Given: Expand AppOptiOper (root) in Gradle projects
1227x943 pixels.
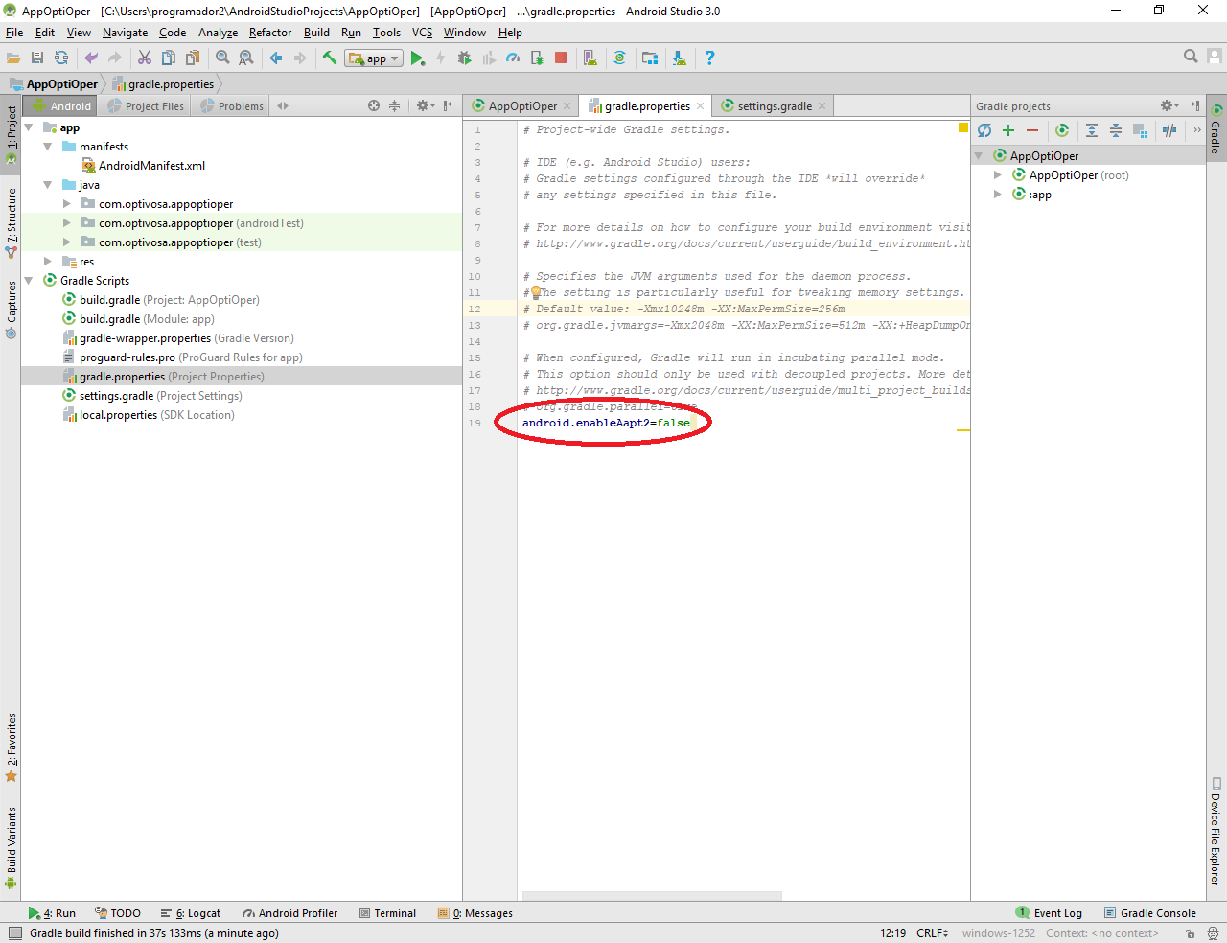Looking at the screenshot, I should pyautogui.click(x=997, y=175).
